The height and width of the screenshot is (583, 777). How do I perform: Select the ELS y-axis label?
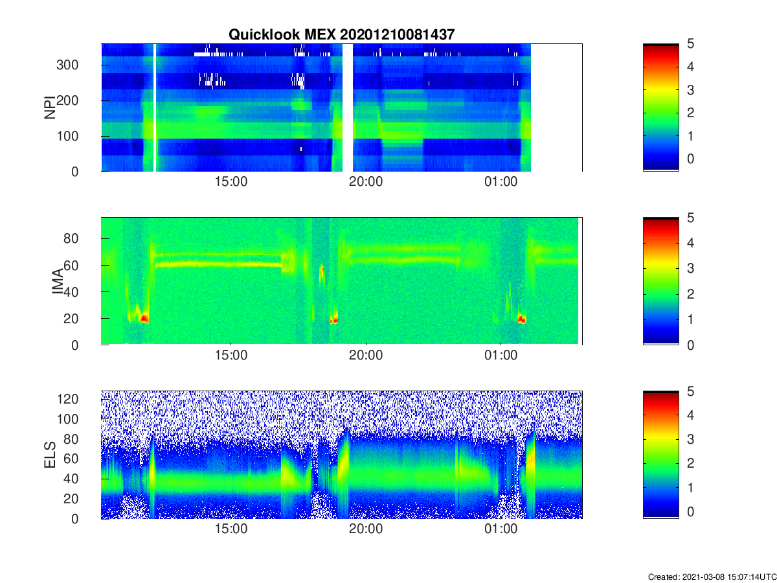pyautogui.click(x=49, y=455)
